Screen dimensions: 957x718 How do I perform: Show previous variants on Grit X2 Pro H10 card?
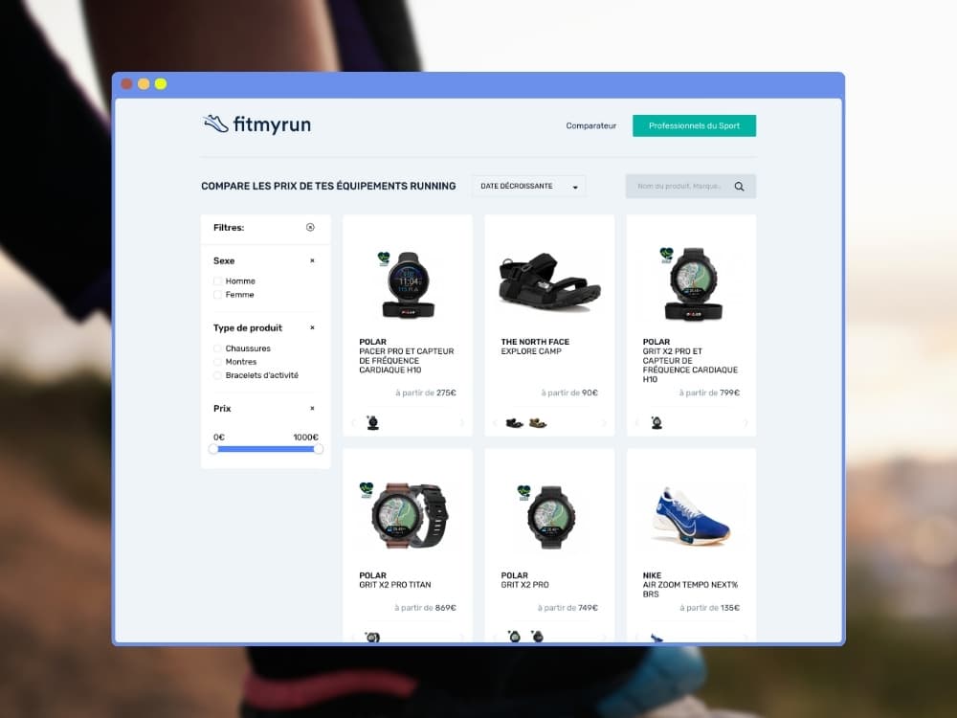(x=637, y=423)
